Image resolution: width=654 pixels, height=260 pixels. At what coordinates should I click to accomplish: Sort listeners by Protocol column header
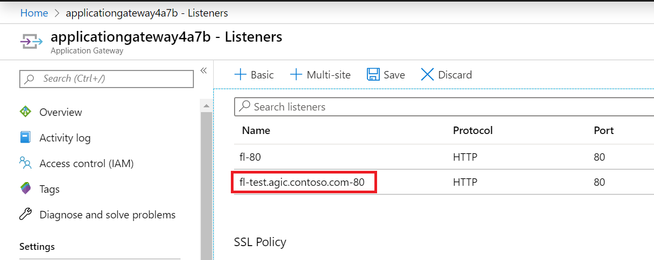click(472, 130)
